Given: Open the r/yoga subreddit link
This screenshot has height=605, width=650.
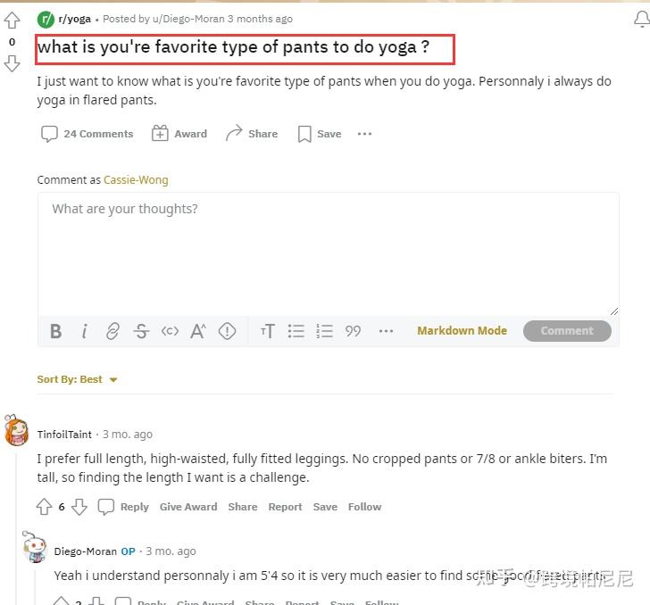Looking at the screenshot, I should (x=74, y=19).
